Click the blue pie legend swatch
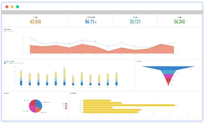The width and height of the screenshot is (204, 123). pyautogui.click(x=66, y=104)
